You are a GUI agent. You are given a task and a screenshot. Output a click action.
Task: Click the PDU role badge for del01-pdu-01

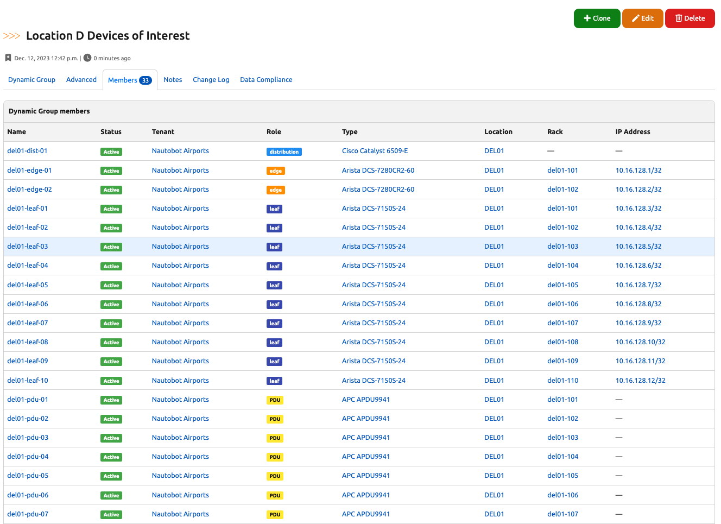click(x=275, y=400)
